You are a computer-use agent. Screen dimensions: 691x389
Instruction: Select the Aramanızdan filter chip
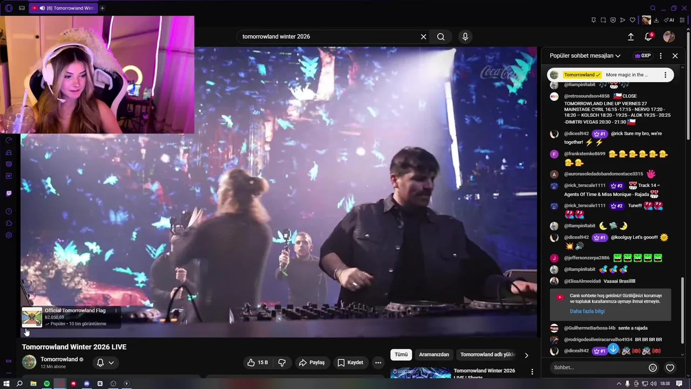[434, 354]
